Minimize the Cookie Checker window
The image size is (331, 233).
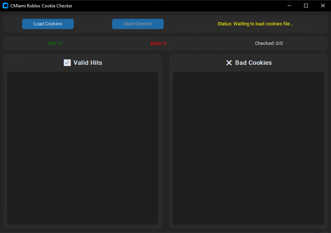click(x=289, y=6)
